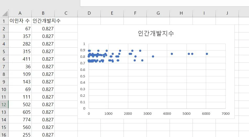Select column H header
Image resolution: width=249 pixels, height=137 pixels.
(181, 13)
